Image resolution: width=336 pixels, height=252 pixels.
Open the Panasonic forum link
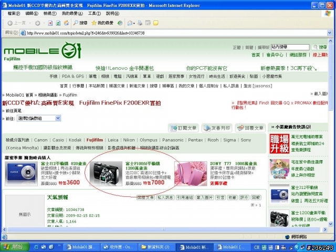click(x=173, y=140)
